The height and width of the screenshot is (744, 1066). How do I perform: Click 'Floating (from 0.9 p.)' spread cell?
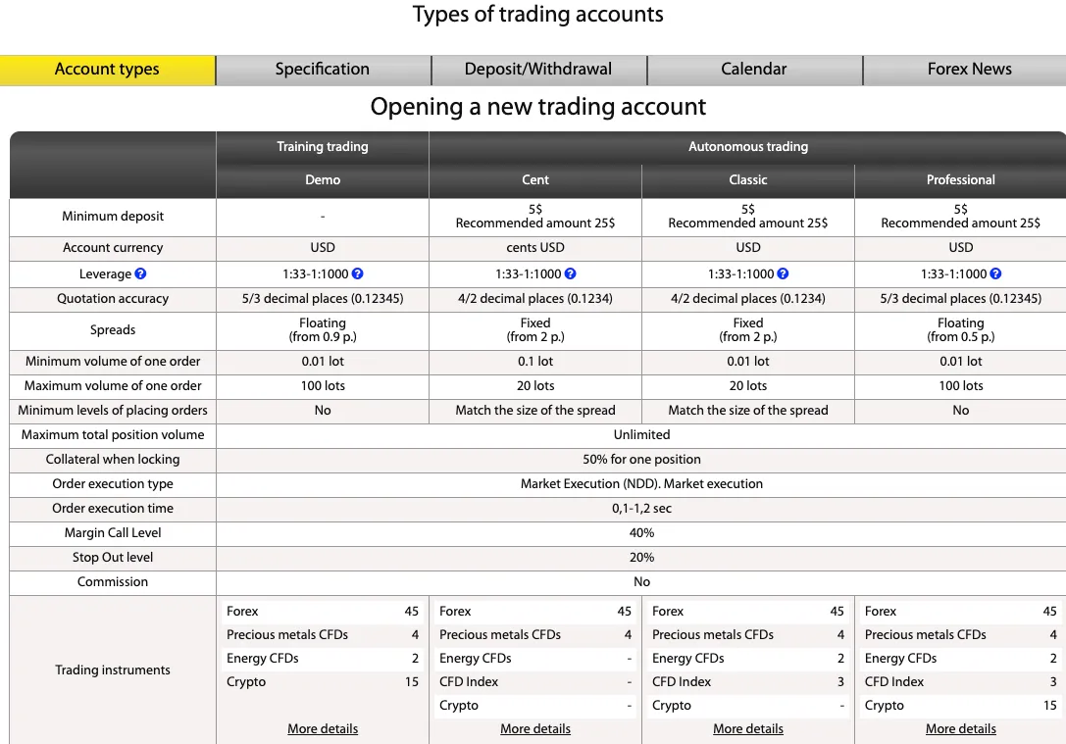(323, 330)
